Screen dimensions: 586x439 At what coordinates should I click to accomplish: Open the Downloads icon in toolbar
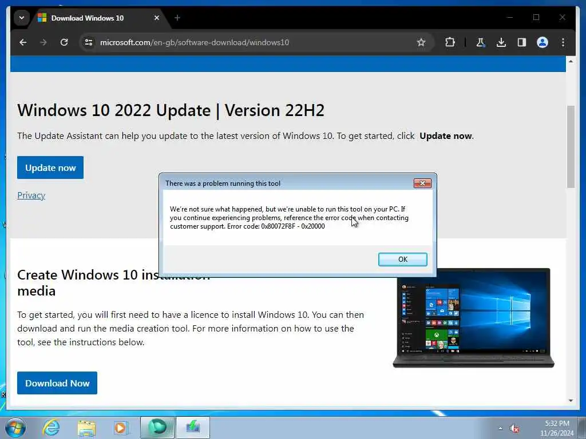501,42
